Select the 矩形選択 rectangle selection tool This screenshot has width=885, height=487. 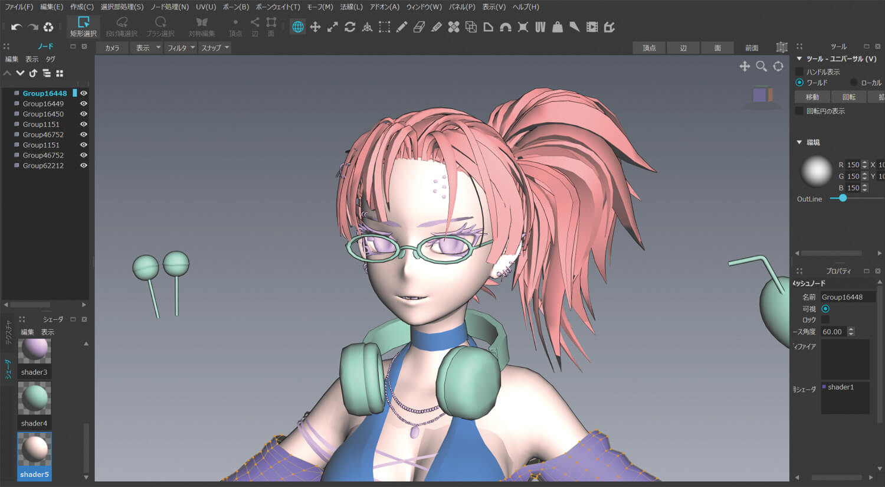83,27
